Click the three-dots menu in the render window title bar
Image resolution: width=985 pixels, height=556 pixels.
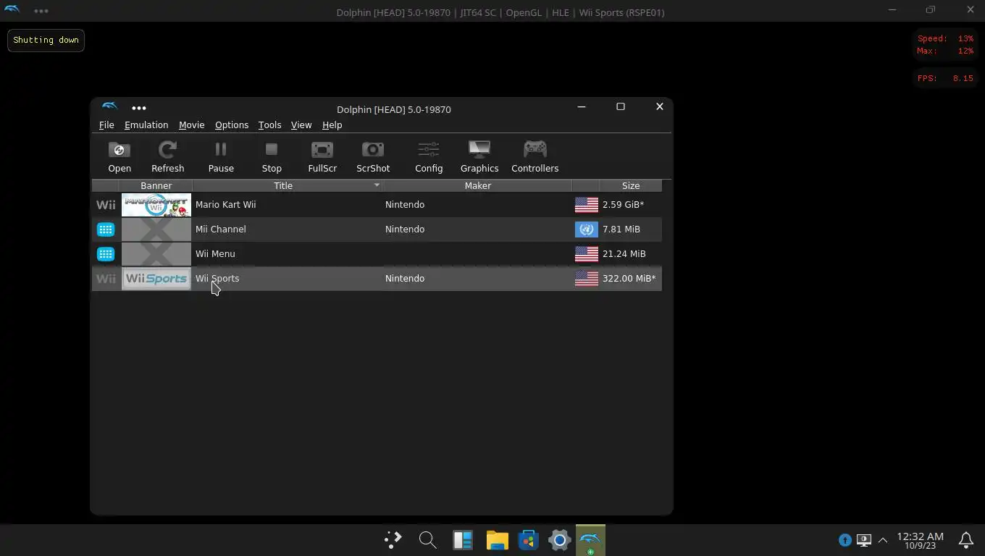[41, 11]
